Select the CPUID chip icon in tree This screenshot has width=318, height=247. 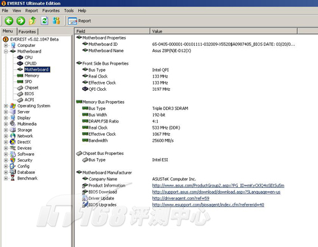(20, 63)
